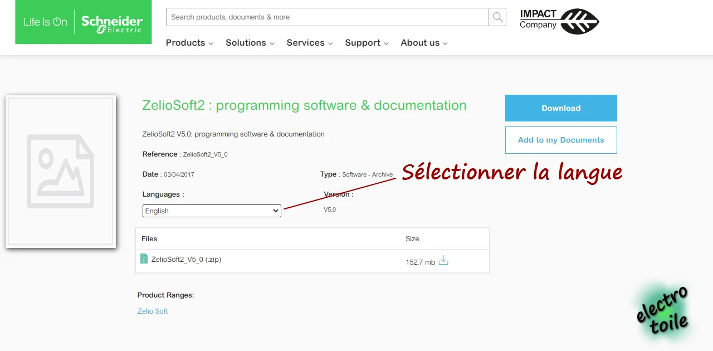713x351 pixels.
Task: Focus the Search products, documents field
Action: tap(328, 17)
